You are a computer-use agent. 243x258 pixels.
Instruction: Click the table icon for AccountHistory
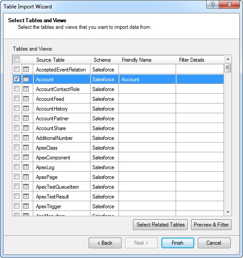click(26, 109)
